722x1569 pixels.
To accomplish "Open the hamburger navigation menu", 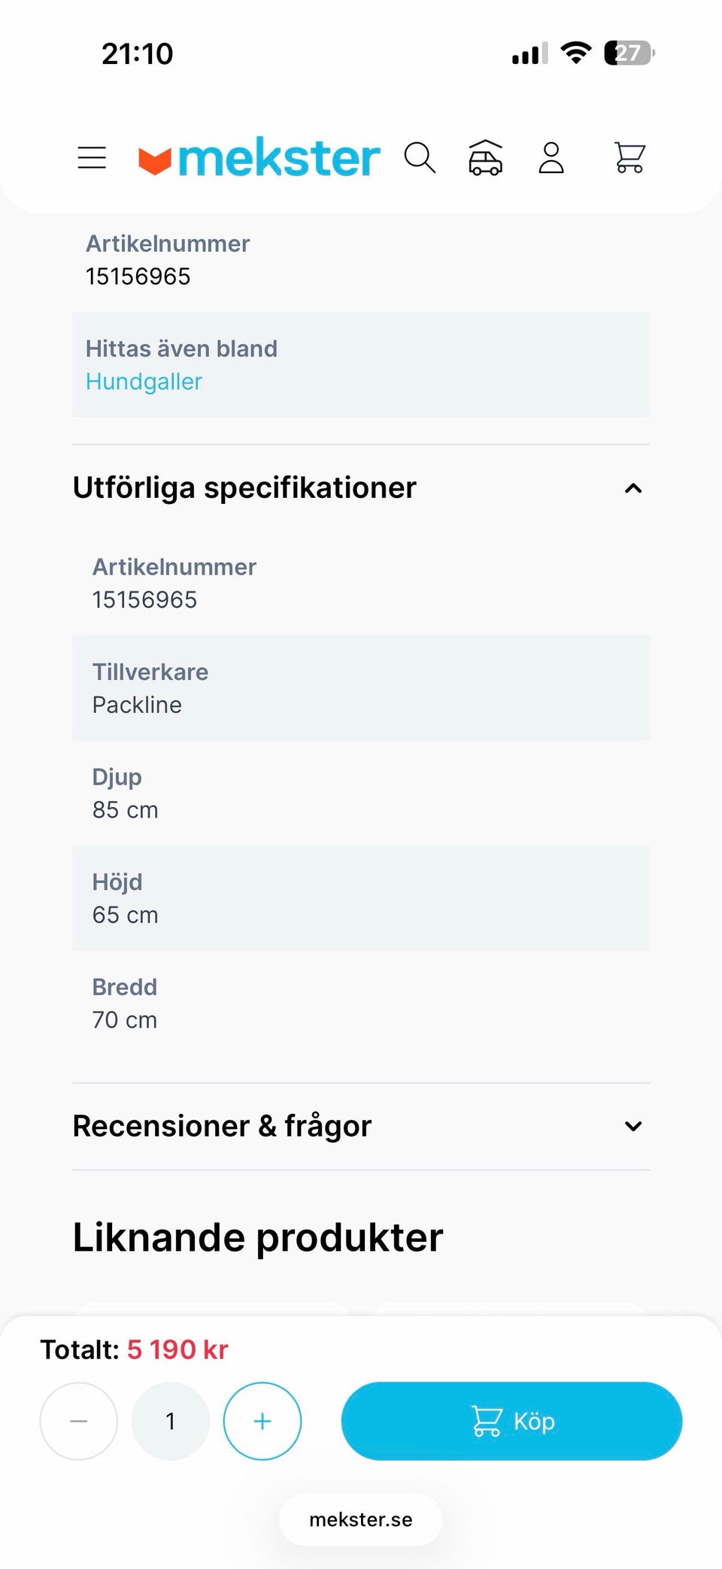I will [x=92, y=158].
